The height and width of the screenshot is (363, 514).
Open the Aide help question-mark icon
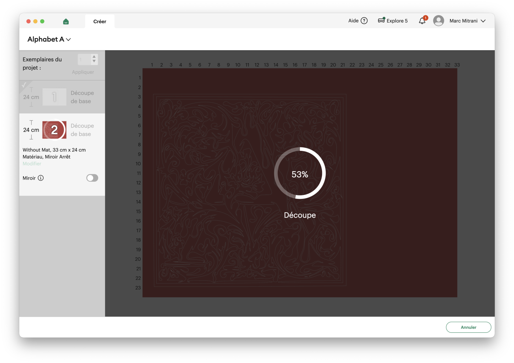point(364,21)
